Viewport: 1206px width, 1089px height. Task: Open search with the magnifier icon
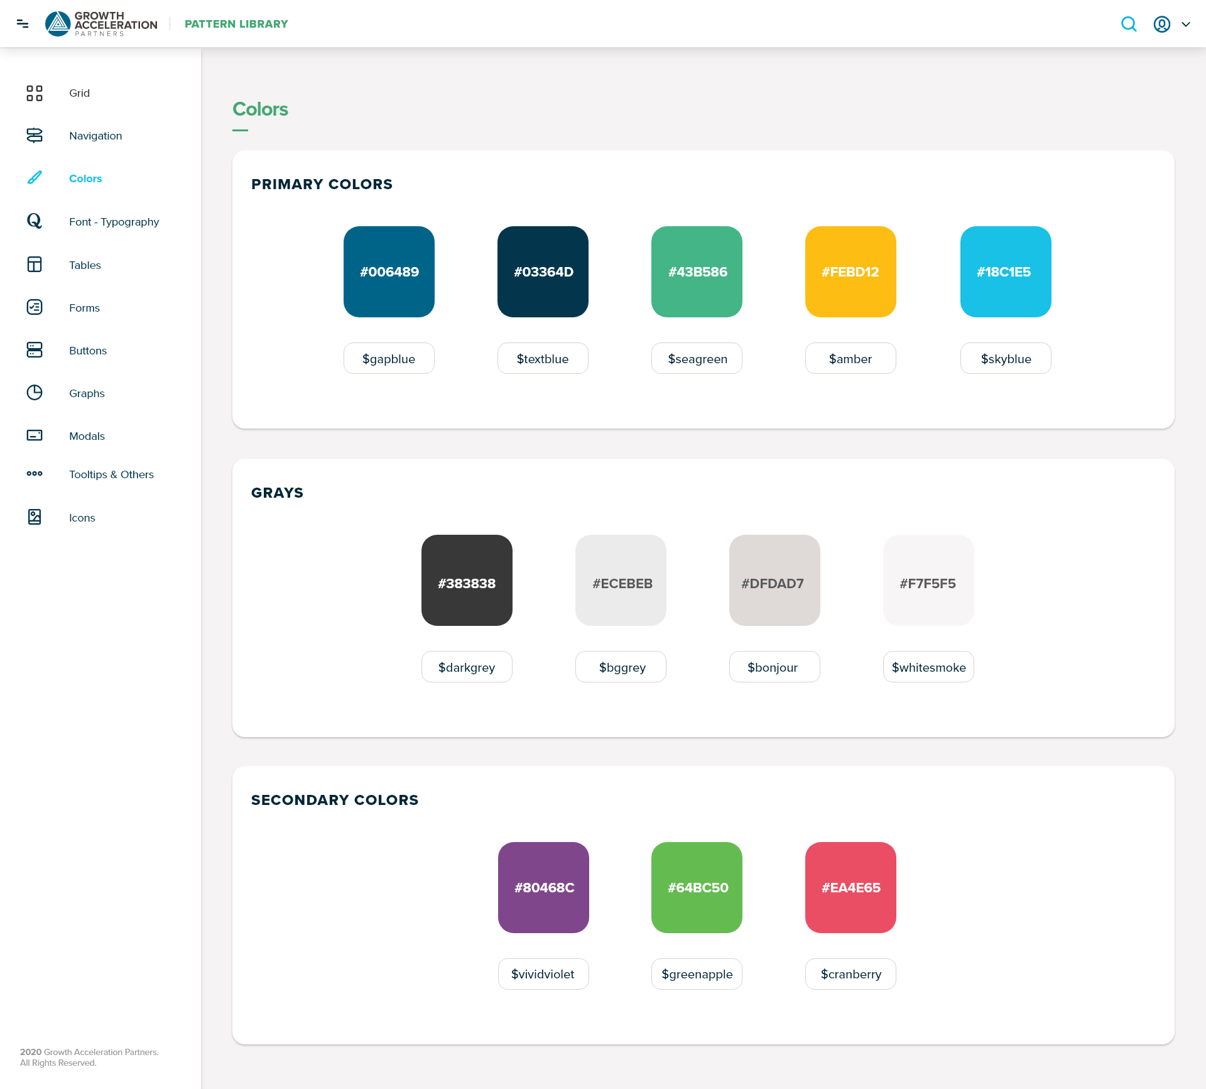tap(1129, 24)
